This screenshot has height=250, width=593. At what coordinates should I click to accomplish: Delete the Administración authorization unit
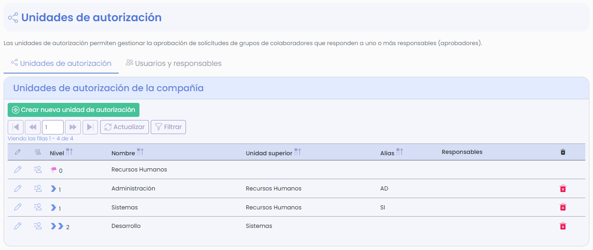[563, 189]
